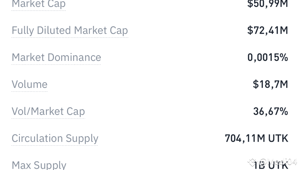Image resolution: width=300 pixels, height=170 pixels.
Task: Click the dotted underline below Circulation Supply
Action: pyautogui.click(x=55, y=145)
